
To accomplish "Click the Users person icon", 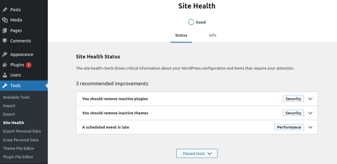I will coord(5,75).
